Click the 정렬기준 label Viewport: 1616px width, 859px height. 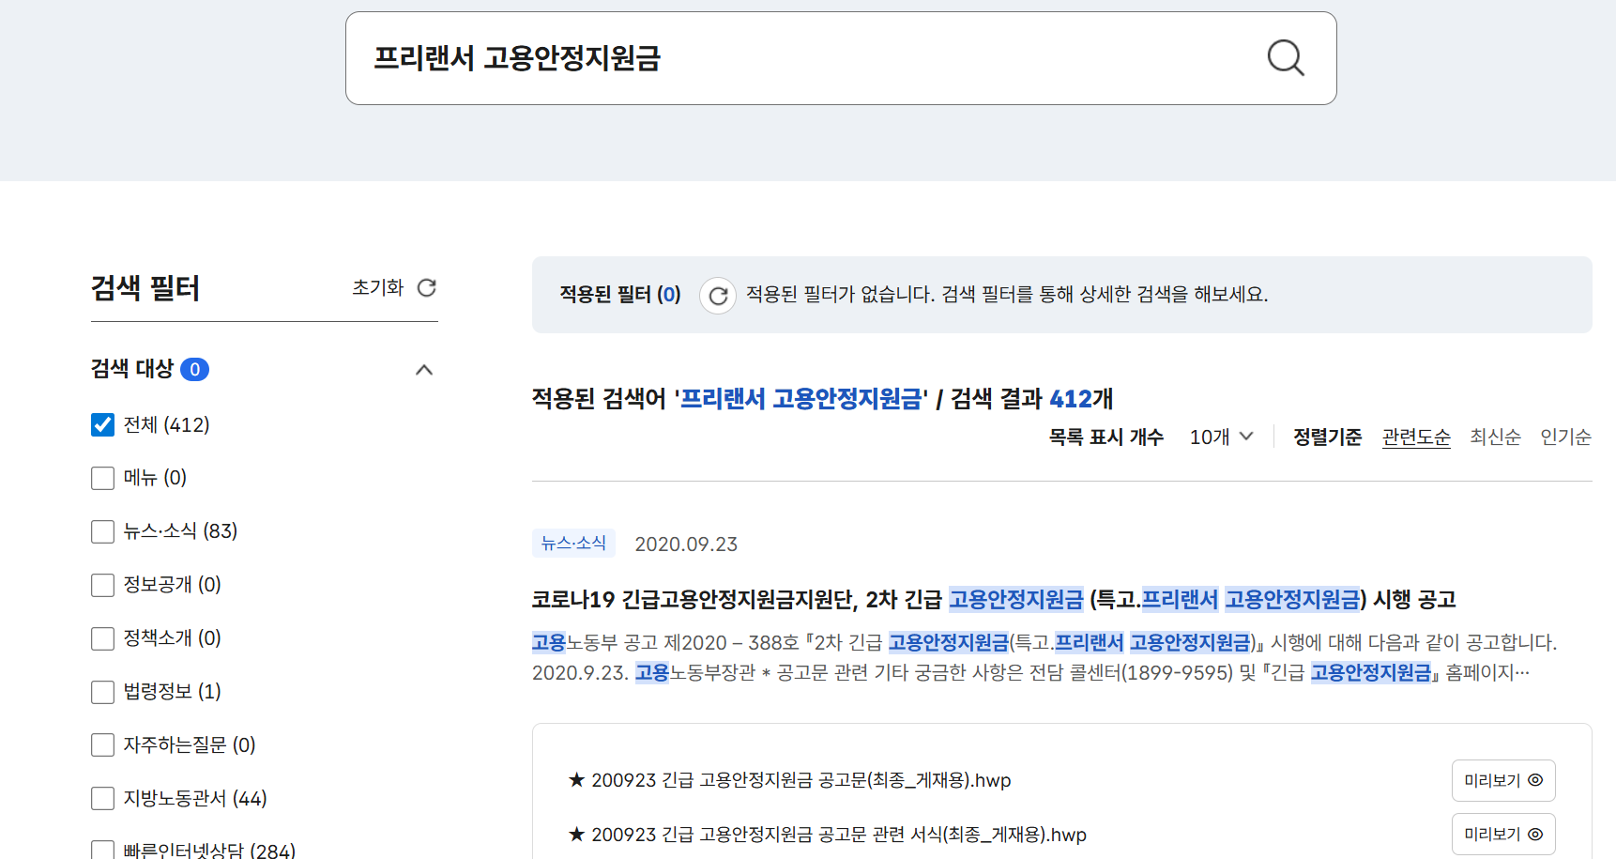(x=1327, y=437)
